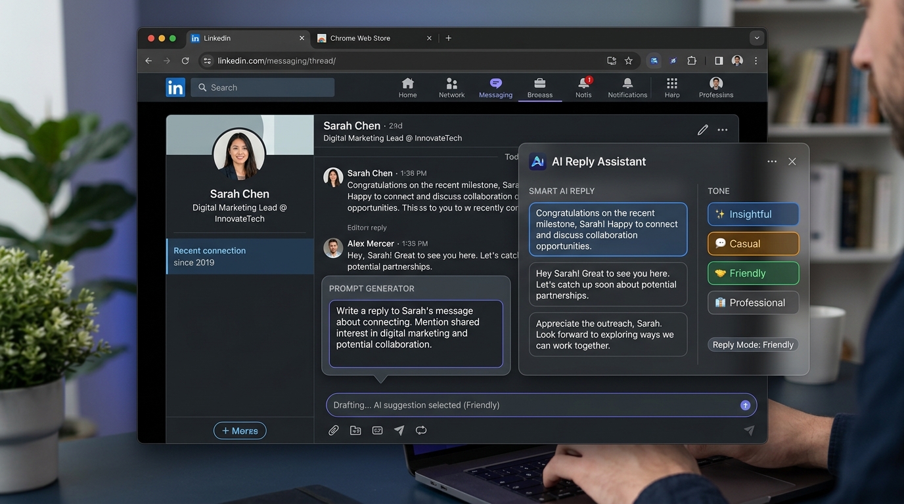Click the Reply Mode: Friendly chip
The image size is (904, 504).
tap(753, 345)
